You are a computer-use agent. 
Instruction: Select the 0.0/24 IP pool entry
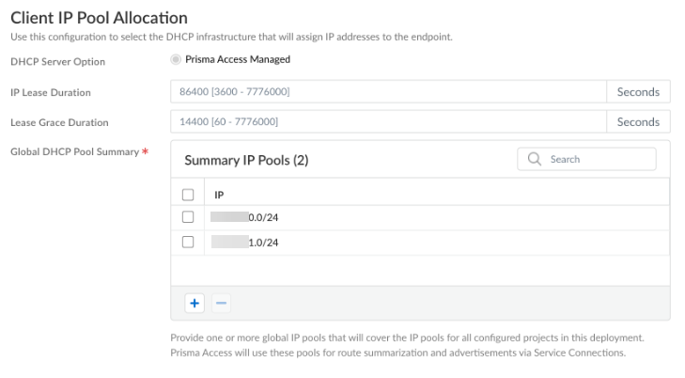tap(246, 217)
